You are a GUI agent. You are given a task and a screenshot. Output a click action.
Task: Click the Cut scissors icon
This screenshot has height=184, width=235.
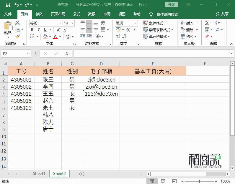point(17,23)
